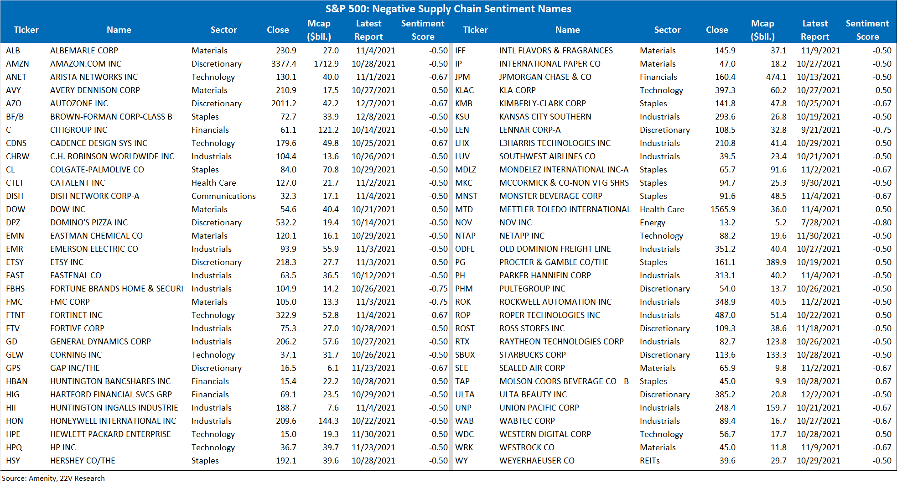Select EASTMAN CHEMICAL CO cell
The width and height of the screenshot is (897, 484).
(96, 236)
